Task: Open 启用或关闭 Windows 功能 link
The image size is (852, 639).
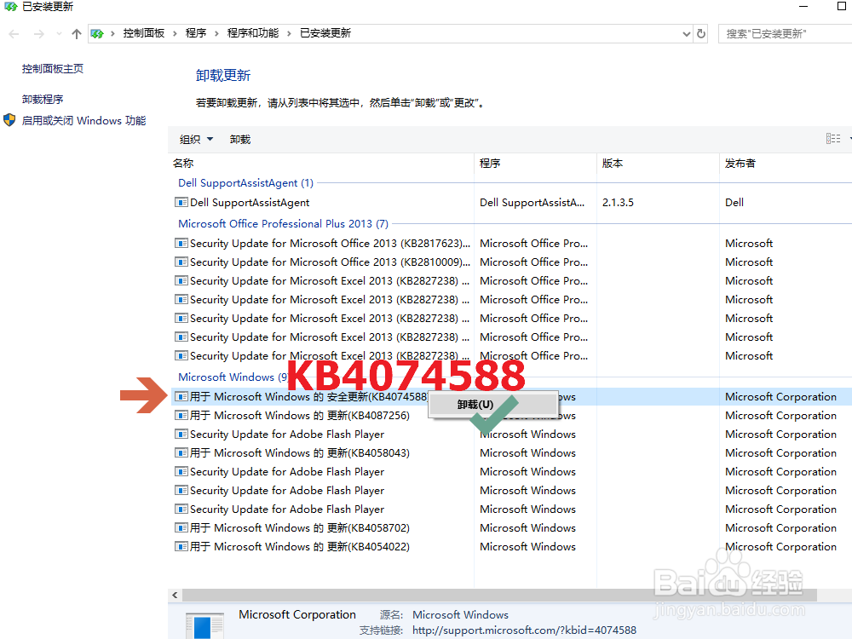Action: 83,121
